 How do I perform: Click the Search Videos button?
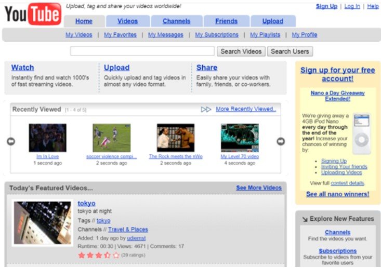click(241, 51)
